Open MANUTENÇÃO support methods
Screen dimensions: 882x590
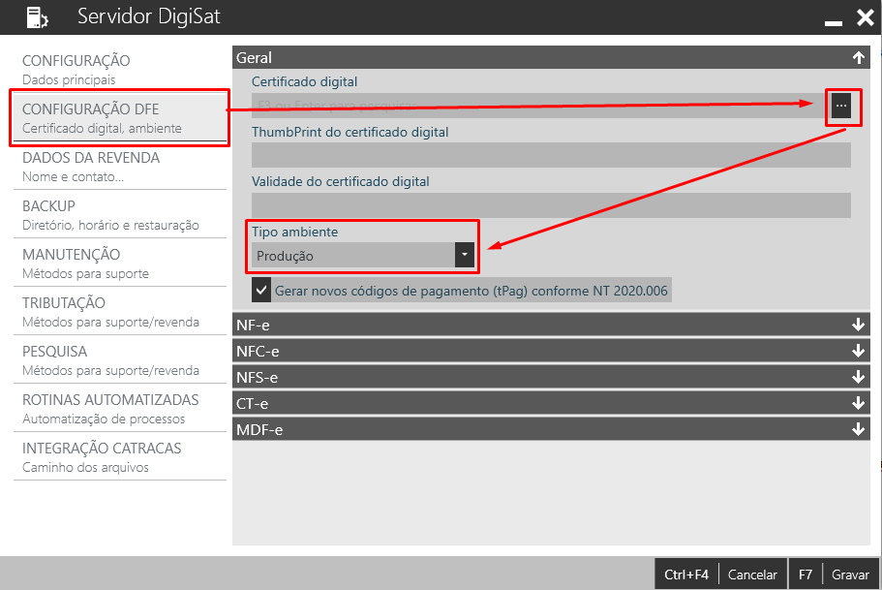click(x=120, y=263)
